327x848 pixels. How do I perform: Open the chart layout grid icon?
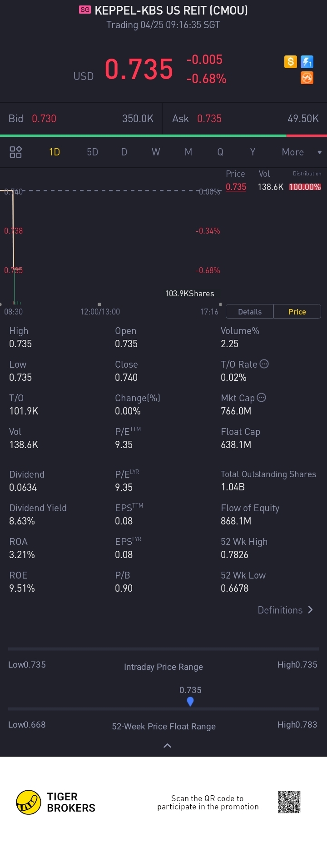pyautogui.click(x=15, y=152)
